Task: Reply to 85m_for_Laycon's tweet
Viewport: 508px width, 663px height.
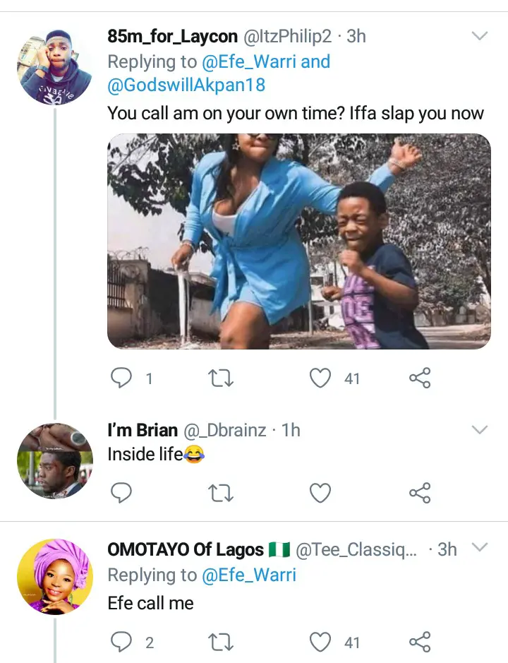Action: 122,378
